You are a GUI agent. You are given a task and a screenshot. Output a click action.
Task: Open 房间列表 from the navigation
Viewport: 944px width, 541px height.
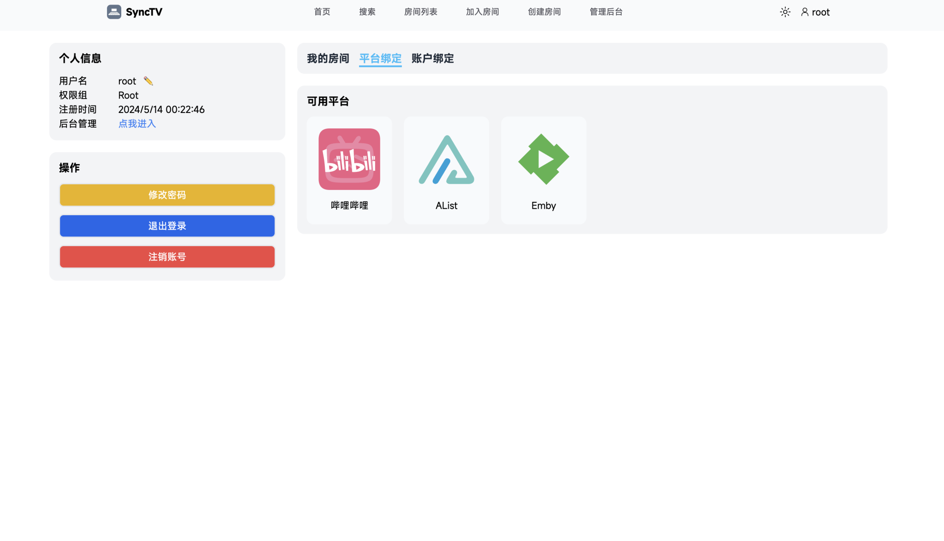[420, 12]
